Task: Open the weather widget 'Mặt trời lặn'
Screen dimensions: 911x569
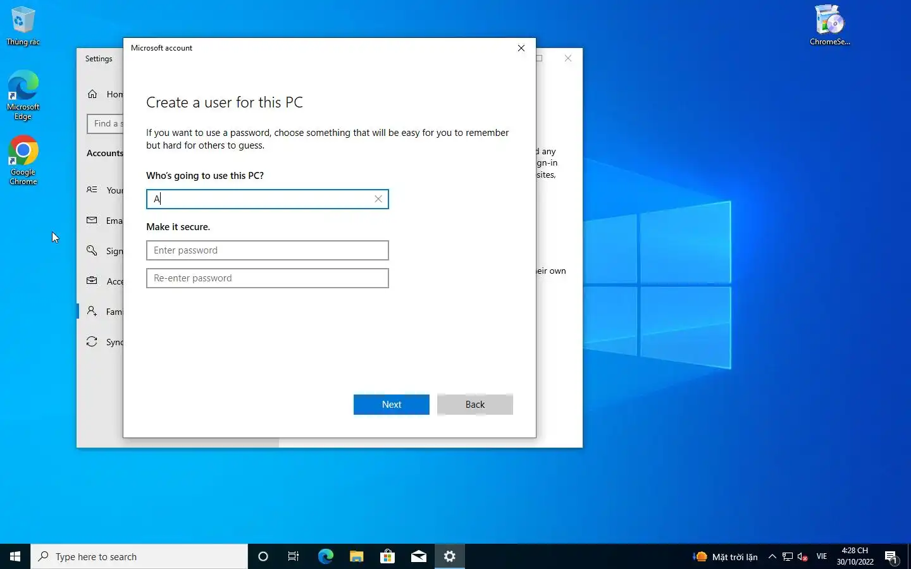Action: point(725,557)
